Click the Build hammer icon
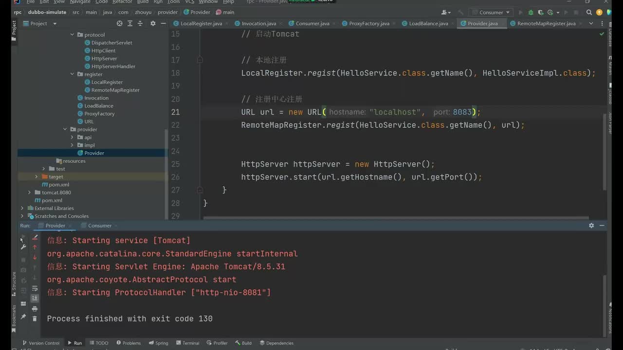Viewport: 623px width, 350px height. pyautogui.click(x=460, y=12)
